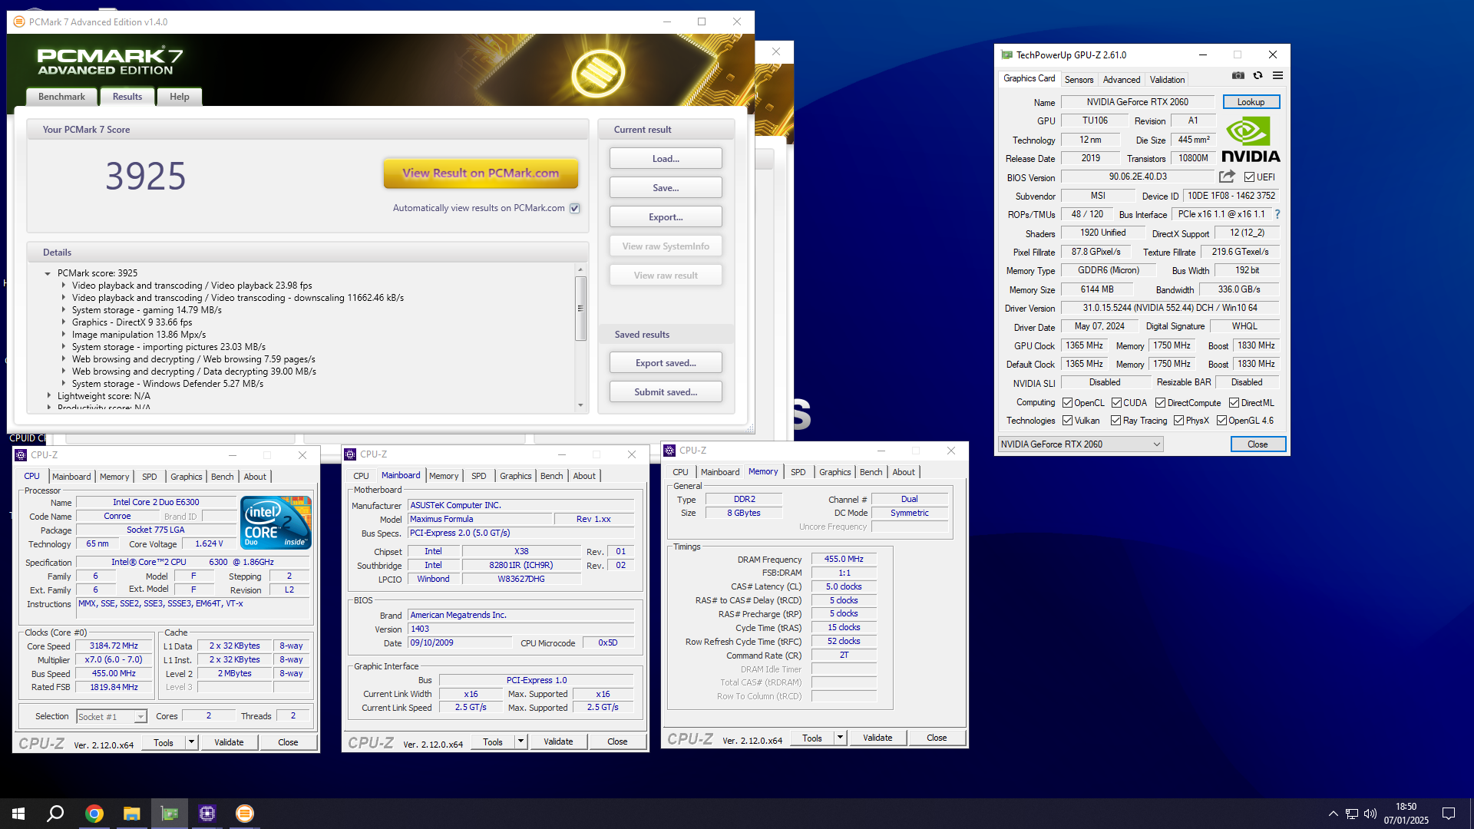This screenshot has width=1474, height=829.
Task: Launch Google Chrome from the taskbar
Action: pos(94,814)
